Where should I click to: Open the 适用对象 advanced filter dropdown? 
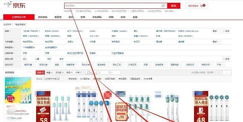pyautogui.click(x=29, y=65)
